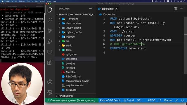Click the FROM python:3.9.1-buster line
The height and width of the screenshot is (105, 187).
(x=131, y=19)
